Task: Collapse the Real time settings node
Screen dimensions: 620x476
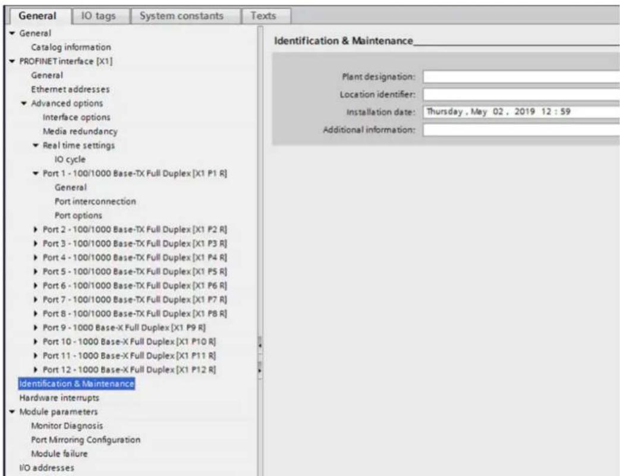Action: 36,146
